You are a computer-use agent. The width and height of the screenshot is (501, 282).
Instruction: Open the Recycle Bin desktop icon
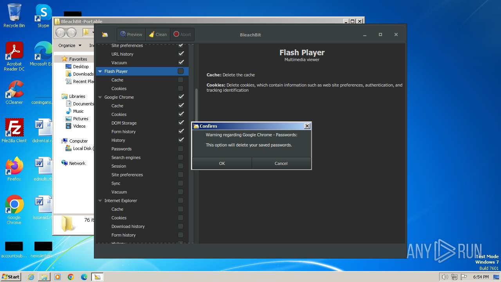14,16
